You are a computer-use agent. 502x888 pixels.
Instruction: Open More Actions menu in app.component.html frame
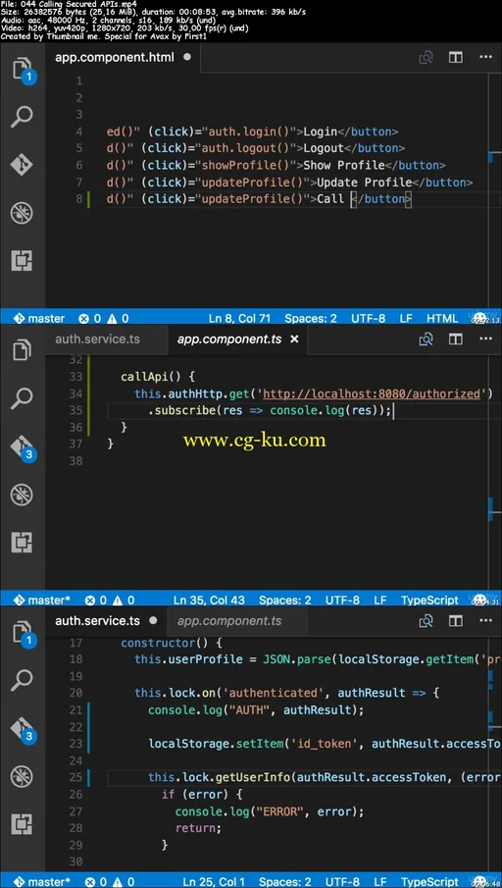485,57
